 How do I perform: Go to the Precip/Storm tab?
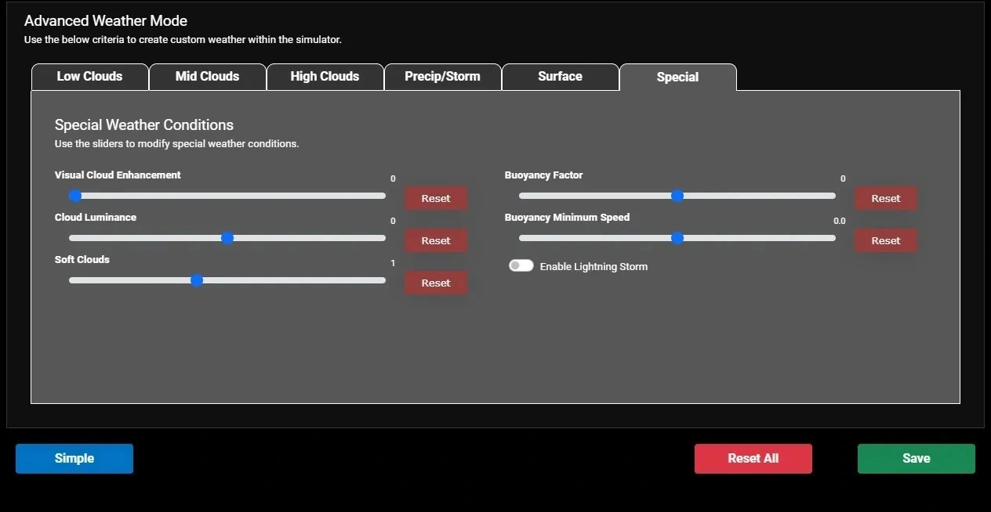click(x=442, y=77)
